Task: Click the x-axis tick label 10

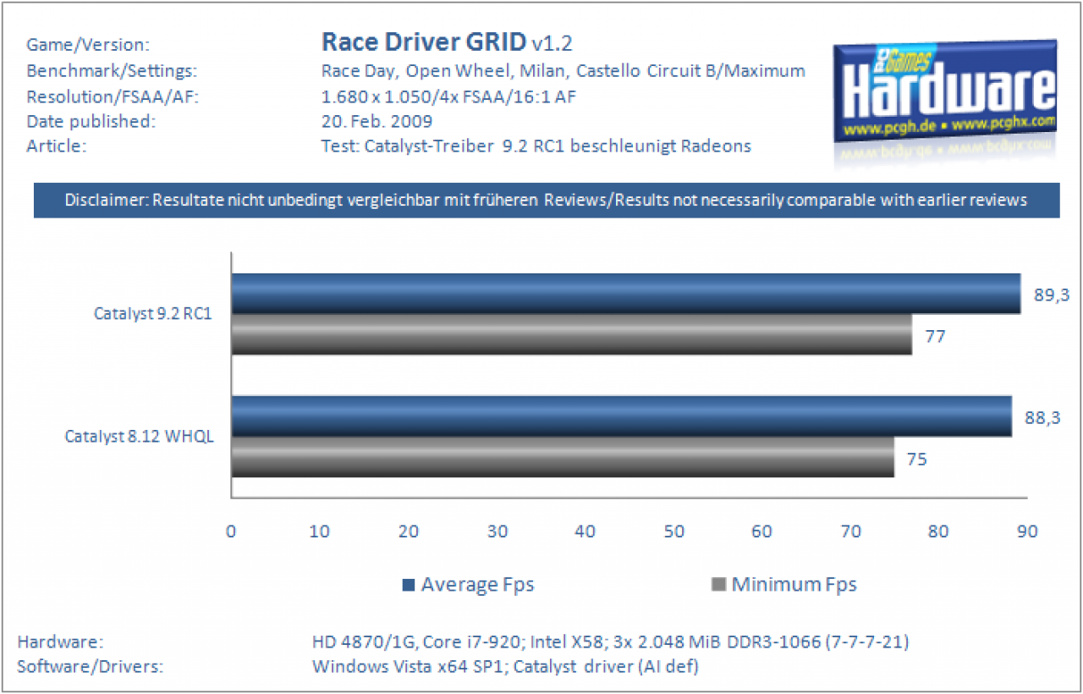Action: (x=320, y=531)
